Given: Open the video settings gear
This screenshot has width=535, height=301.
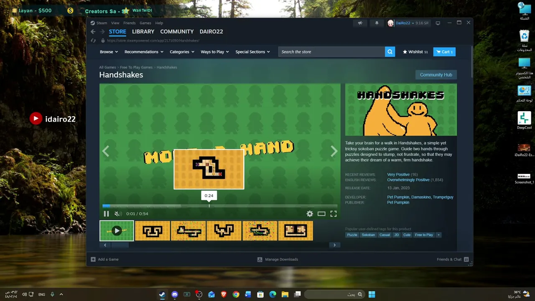Looking at the screenshot, I should [x=310, y=214].
